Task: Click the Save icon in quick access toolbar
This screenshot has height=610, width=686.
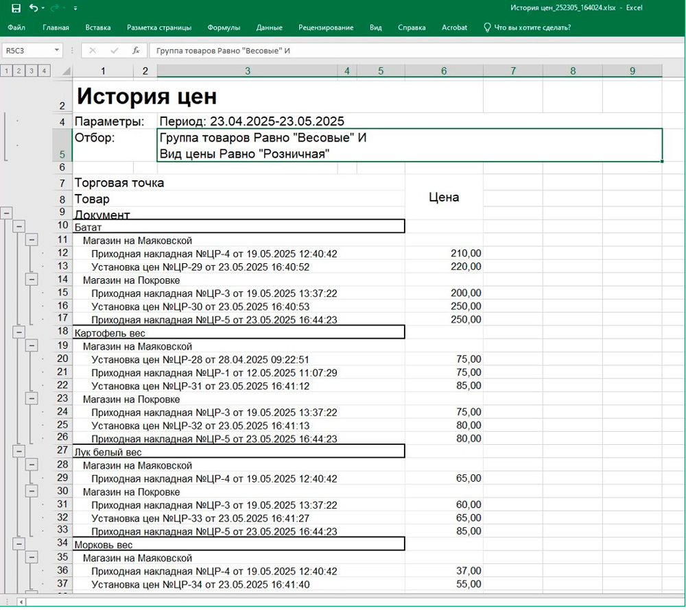Action: pos(16,8)
